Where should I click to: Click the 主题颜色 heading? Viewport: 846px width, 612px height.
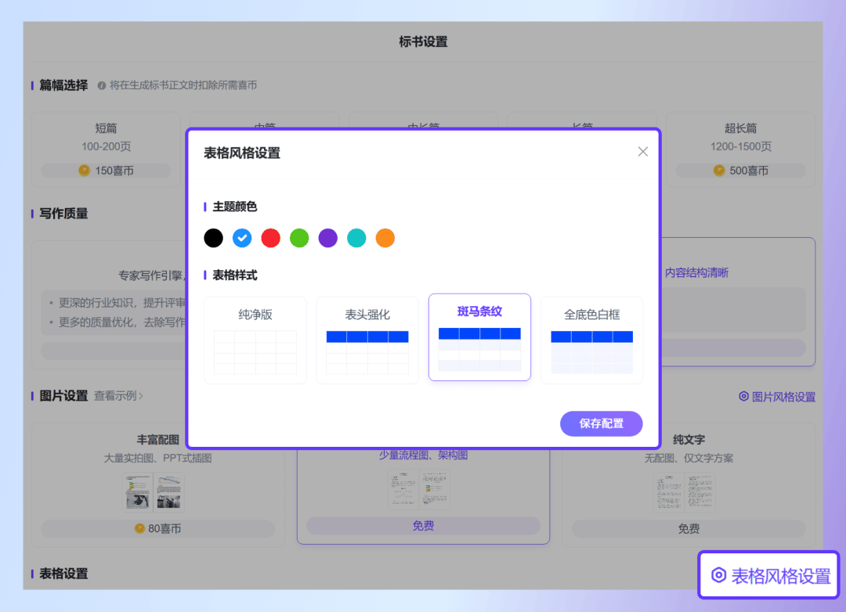click(x=235, y=207)
